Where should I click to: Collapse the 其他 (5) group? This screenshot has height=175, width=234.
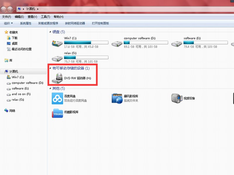50,88
